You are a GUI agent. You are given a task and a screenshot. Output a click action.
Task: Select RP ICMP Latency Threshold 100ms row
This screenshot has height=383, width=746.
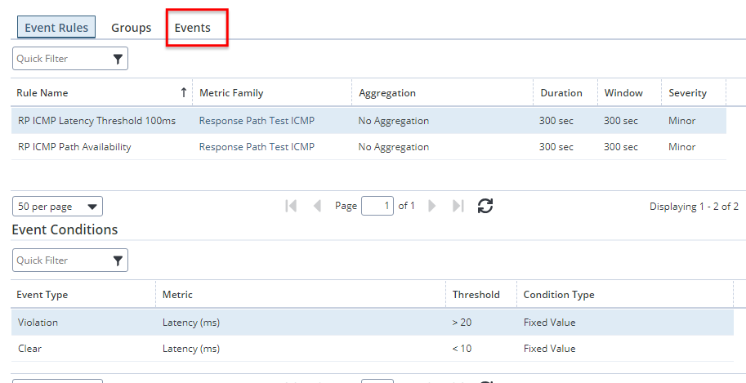point(96,121)
